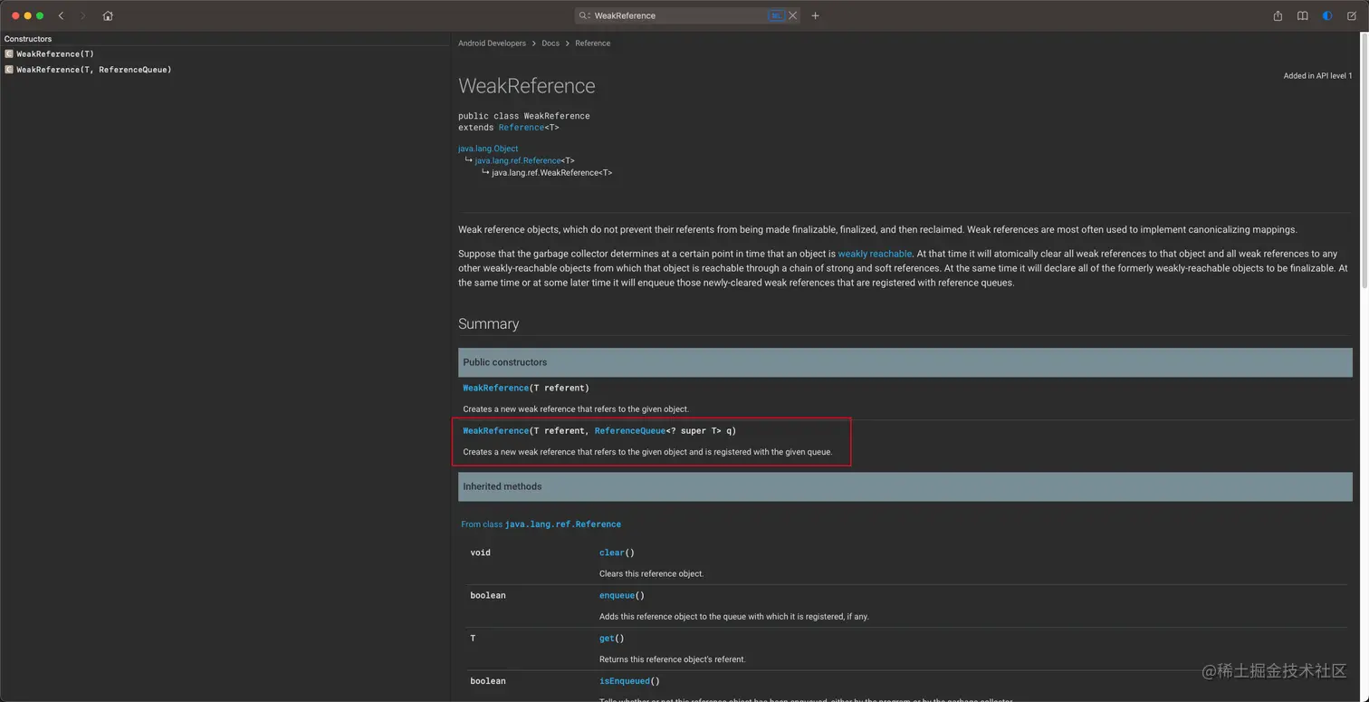Screen dimensions: 1369x702
Task: Click the 'public class WeakReference' declaration text
Action: (524, 116)
